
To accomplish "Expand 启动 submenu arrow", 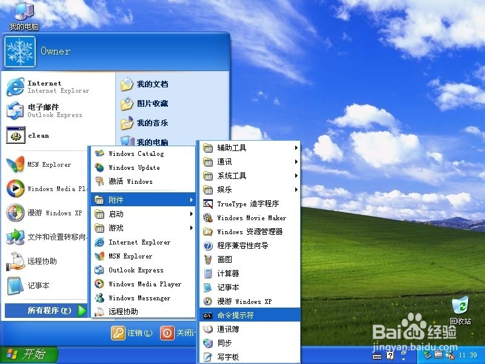I will (x=192, y=214).
